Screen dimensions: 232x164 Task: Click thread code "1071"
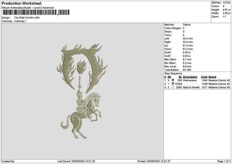point(205,87)
